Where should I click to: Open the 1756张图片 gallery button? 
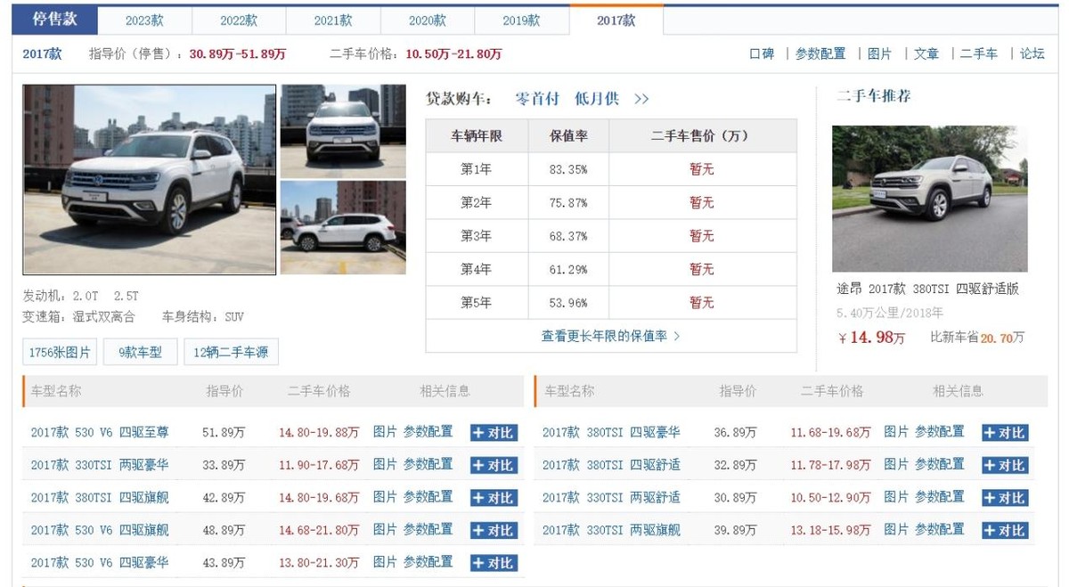click(x=60, y=352)
